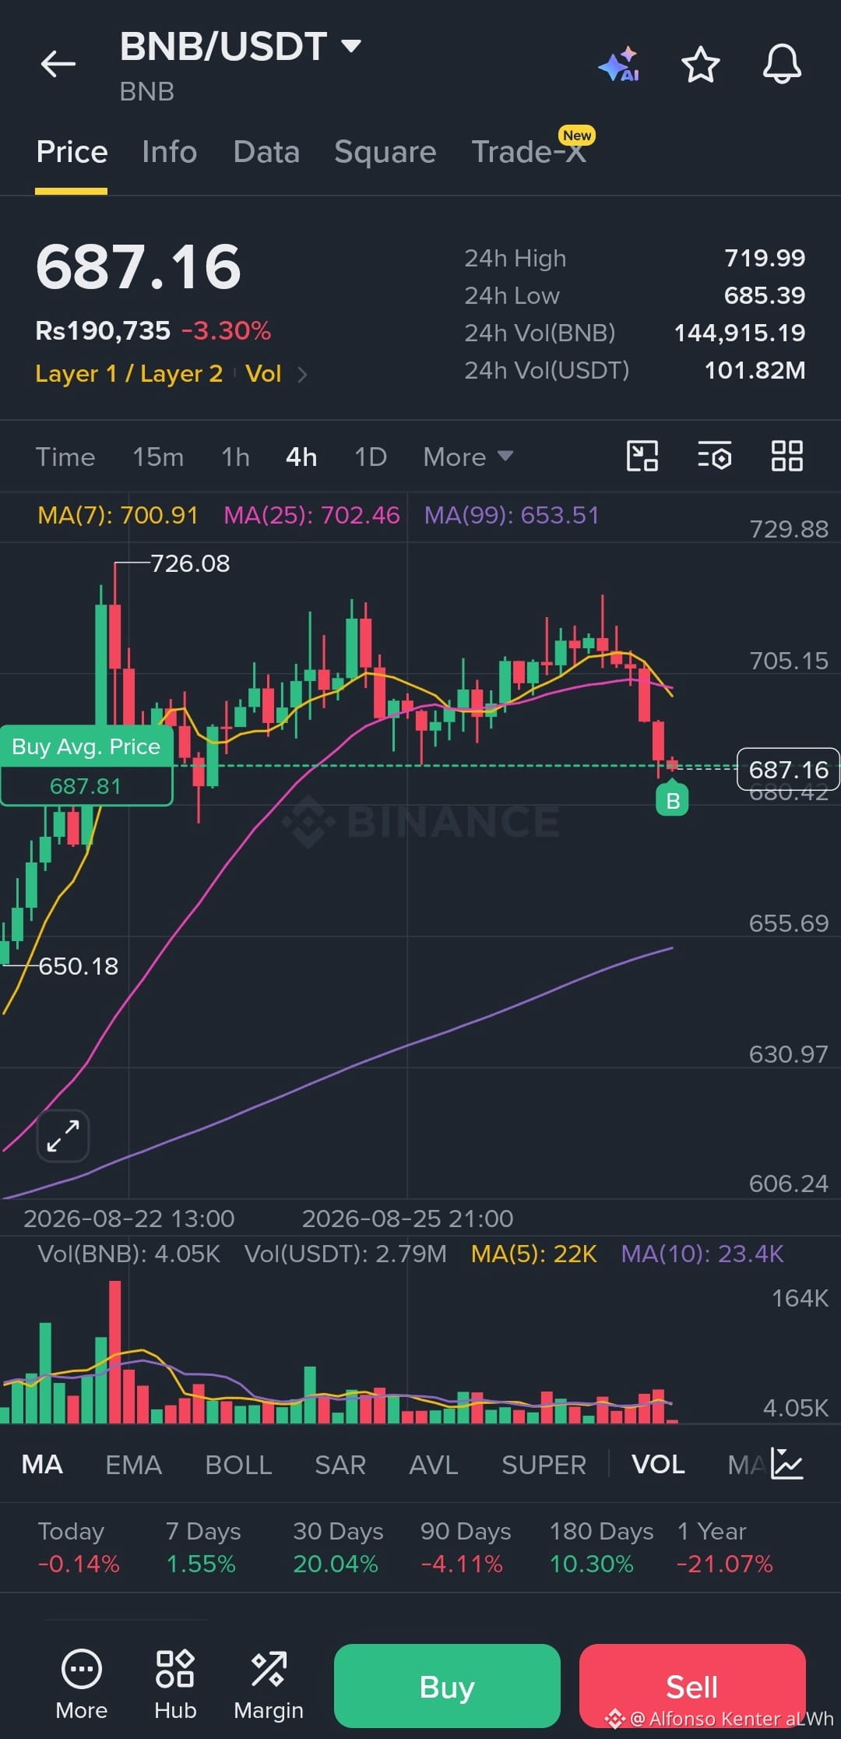Viewport: 841px width, 1739px height.
Task: Open price alert bell icon
Action: pos(782,64)
